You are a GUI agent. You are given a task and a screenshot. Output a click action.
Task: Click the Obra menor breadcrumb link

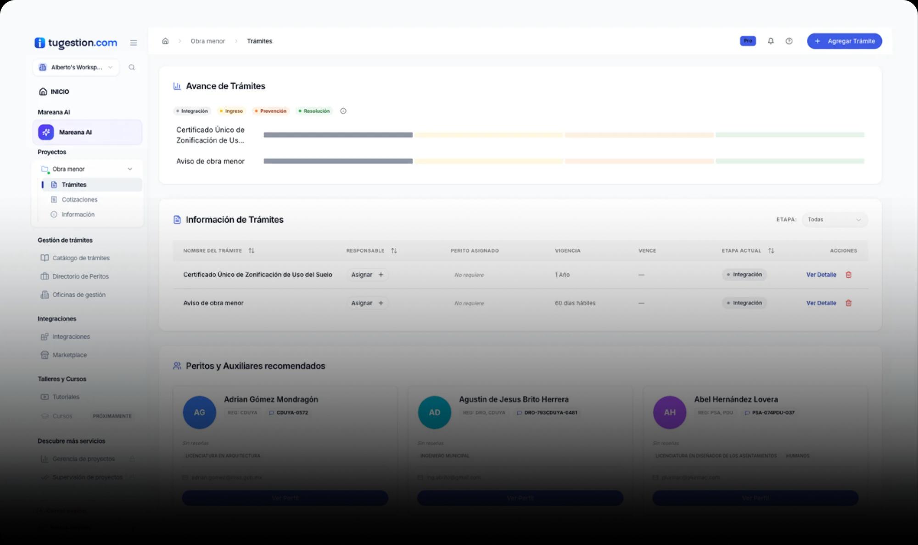[208, 41]
